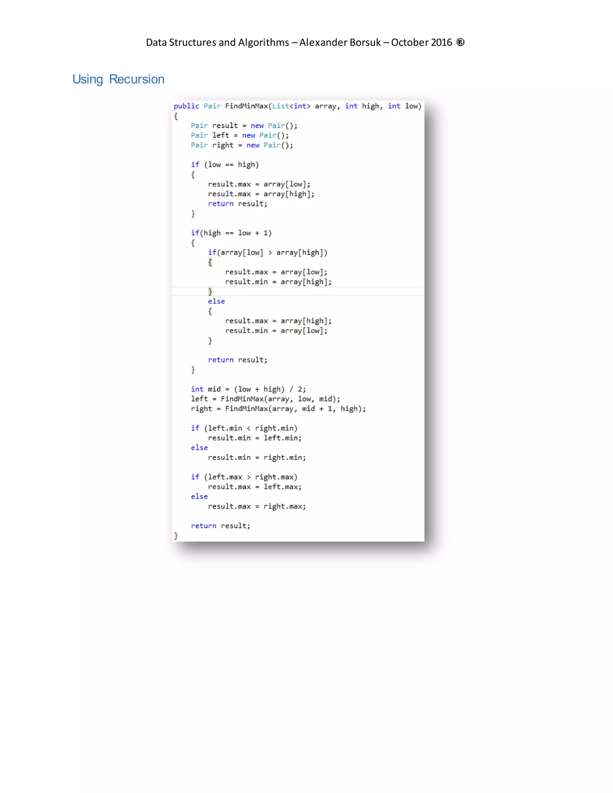
Task: Click the line 'if (left.min < right.min)'
Action: pyautogui.click(x=244, y=429)
